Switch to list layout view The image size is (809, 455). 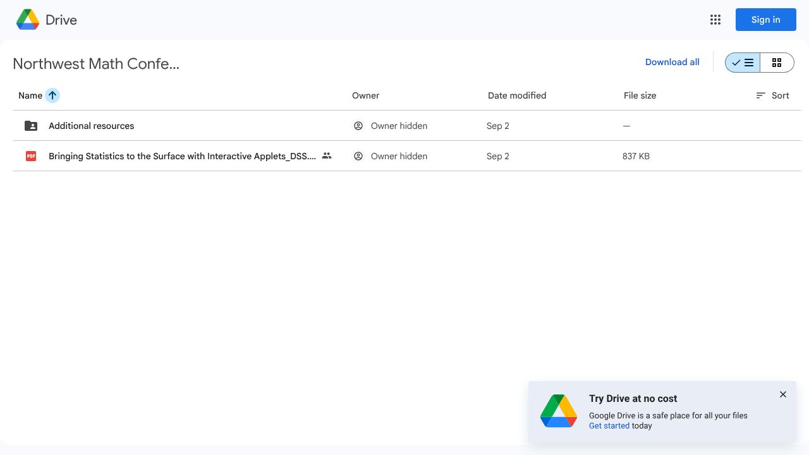tap(743, 63)
